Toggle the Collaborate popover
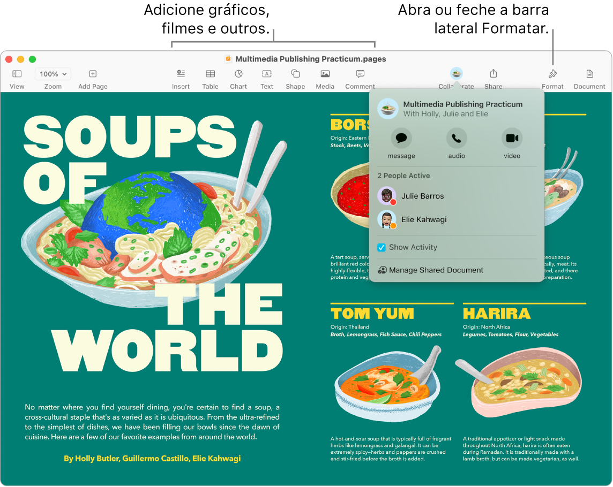 click(x=456, y=73)
